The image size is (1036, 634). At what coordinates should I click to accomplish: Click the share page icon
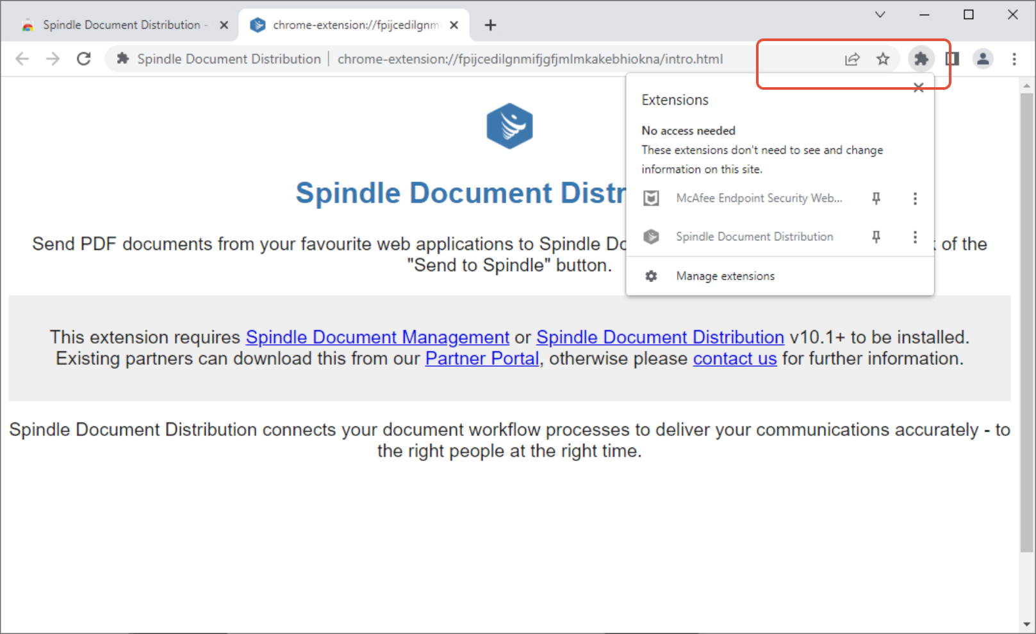pyautogui.click(x=852, y=60)
